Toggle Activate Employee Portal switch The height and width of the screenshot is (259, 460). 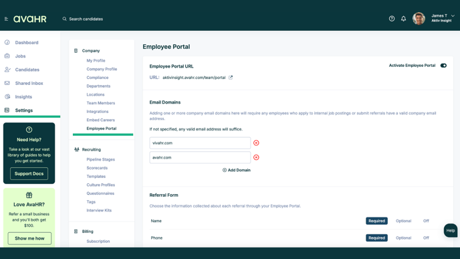[x=443, y=66]
